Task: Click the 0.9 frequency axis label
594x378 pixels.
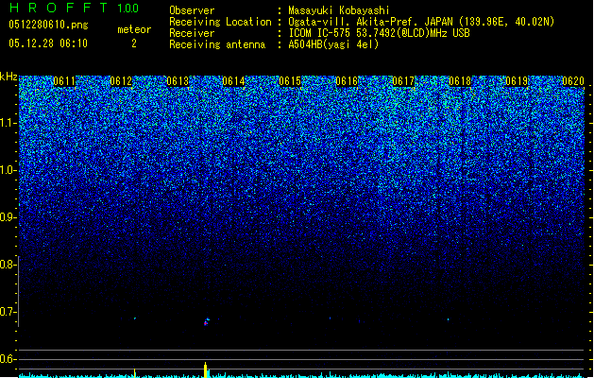Action: click(8, 217)
